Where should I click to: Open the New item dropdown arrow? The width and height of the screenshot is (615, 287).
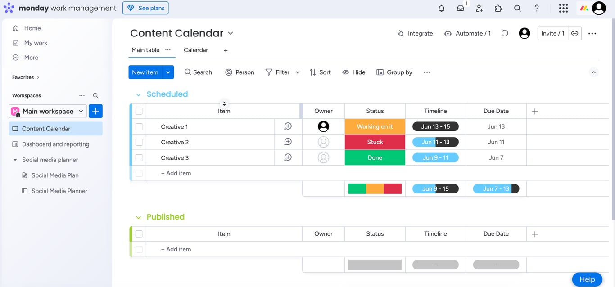pyautogui.click(x=168, y=72)
